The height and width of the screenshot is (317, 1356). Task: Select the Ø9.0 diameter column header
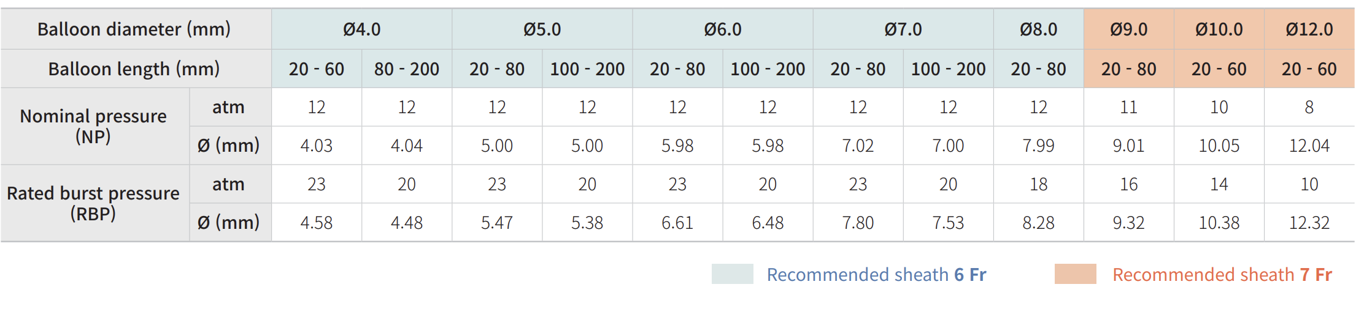tap(1128, 29)
